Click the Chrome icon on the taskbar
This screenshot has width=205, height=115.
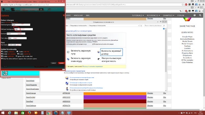(x=49, y=113)
